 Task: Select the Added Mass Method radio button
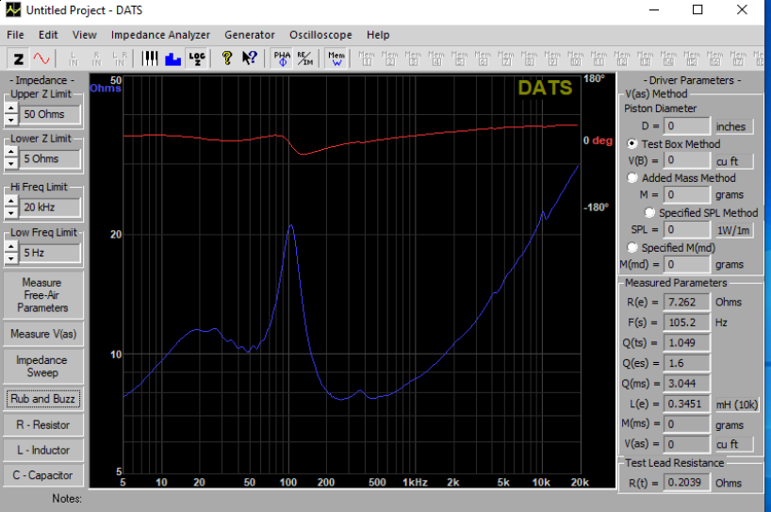pos(632,178)
